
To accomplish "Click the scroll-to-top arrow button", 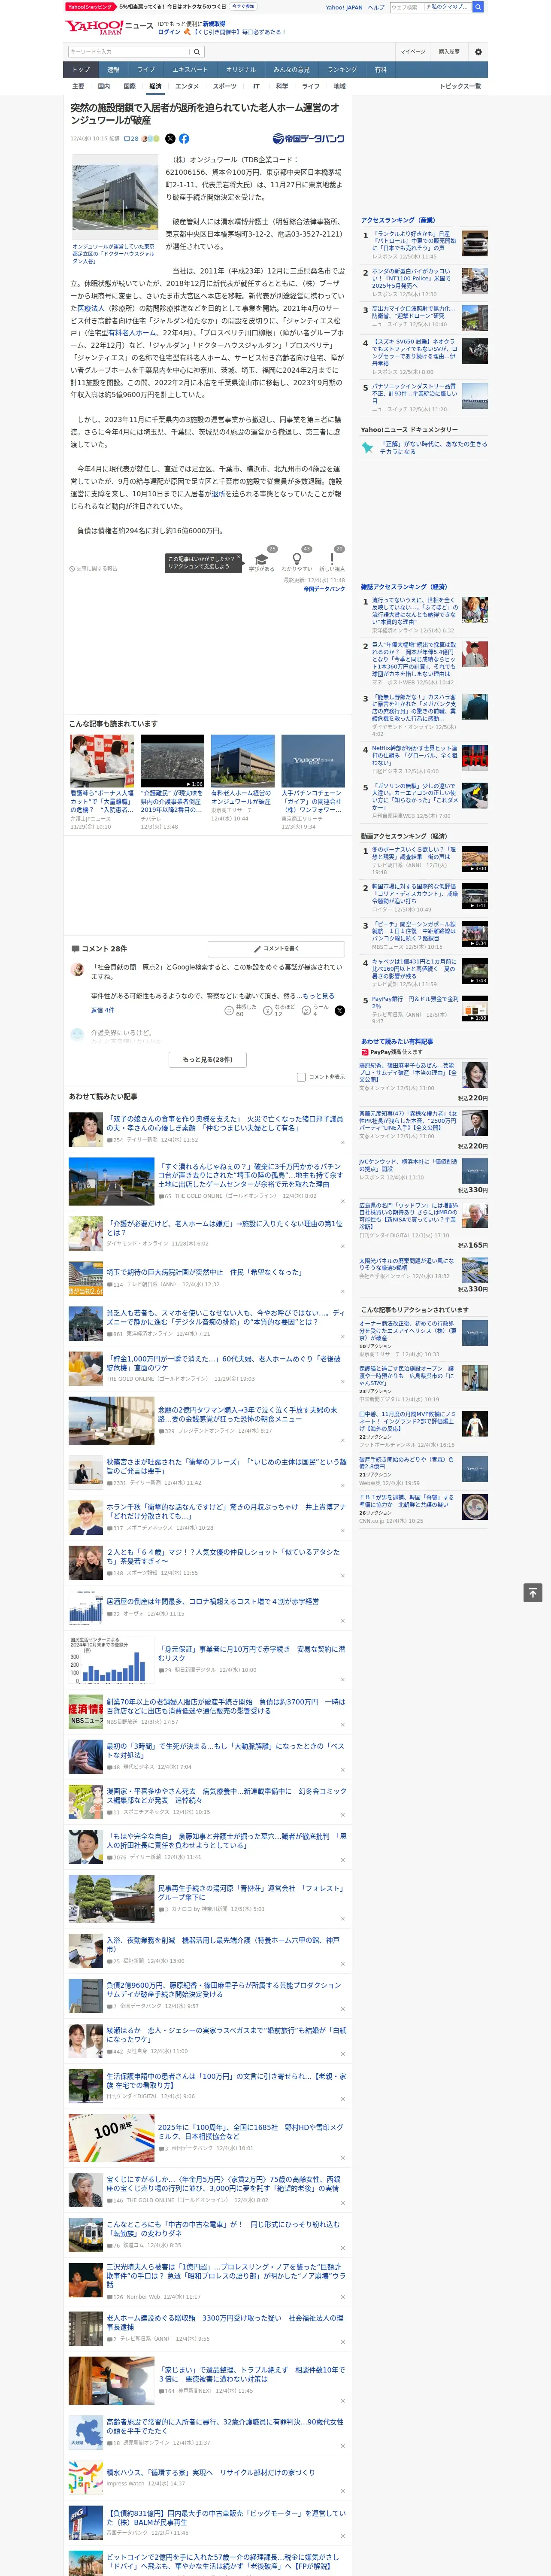I will (x=533, y=1593).
